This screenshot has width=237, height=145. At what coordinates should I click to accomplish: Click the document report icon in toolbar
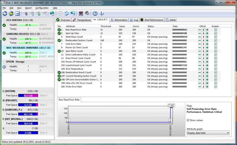[60, 13]
